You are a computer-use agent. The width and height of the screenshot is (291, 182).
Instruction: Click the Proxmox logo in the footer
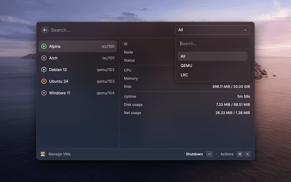coord(43,154)
